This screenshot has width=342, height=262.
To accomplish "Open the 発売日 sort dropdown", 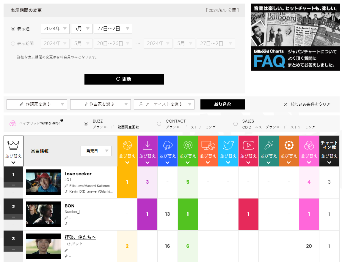I will pos(96,151).
